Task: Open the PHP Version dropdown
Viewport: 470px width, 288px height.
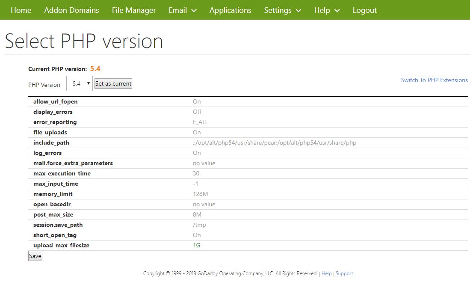Action: coord(80,83)
